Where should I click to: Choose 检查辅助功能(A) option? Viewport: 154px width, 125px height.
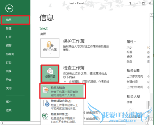[62, 105]
